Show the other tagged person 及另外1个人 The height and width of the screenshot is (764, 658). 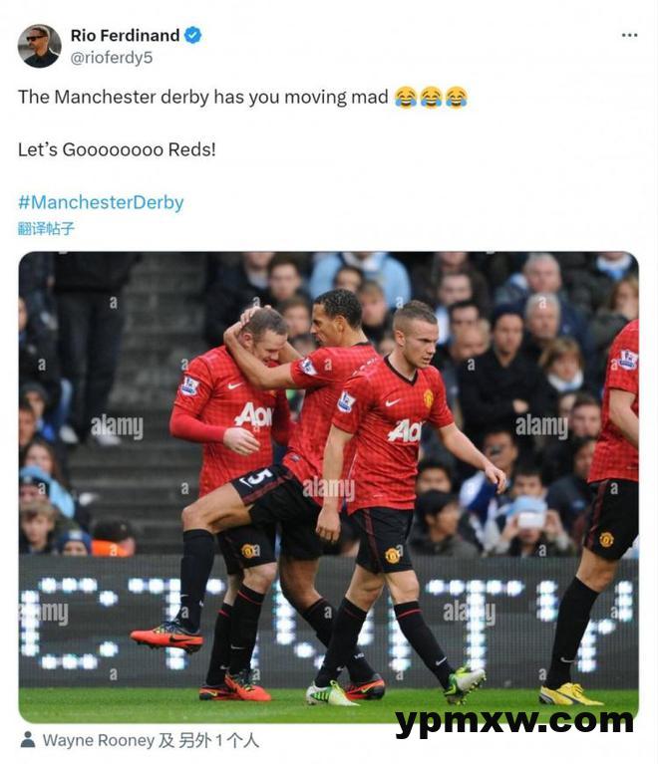tap(208, 740)
